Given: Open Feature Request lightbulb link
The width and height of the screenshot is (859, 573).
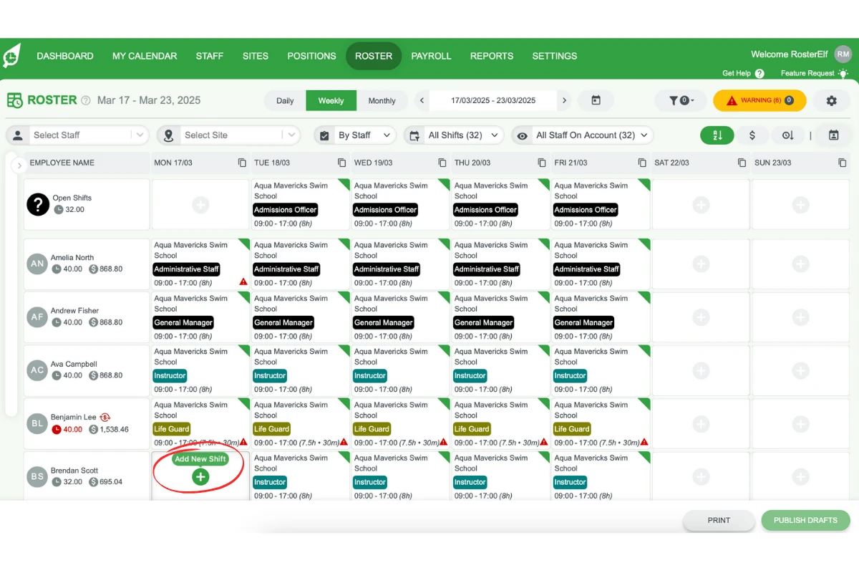Looking at the screenshot, I should tap(814, 73).
